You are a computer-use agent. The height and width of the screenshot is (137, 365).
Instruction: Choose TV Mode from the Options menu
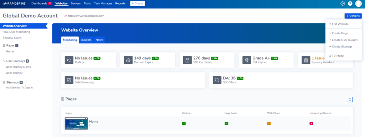(x=343, y=56)
